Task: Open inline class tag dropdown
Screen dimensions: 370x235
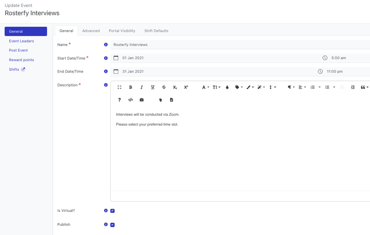Action: (239, 87)
